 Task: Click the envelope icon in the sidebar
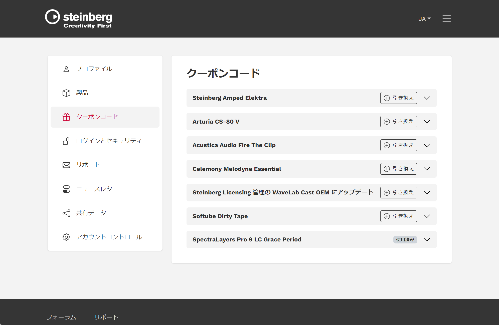point(66,165)
